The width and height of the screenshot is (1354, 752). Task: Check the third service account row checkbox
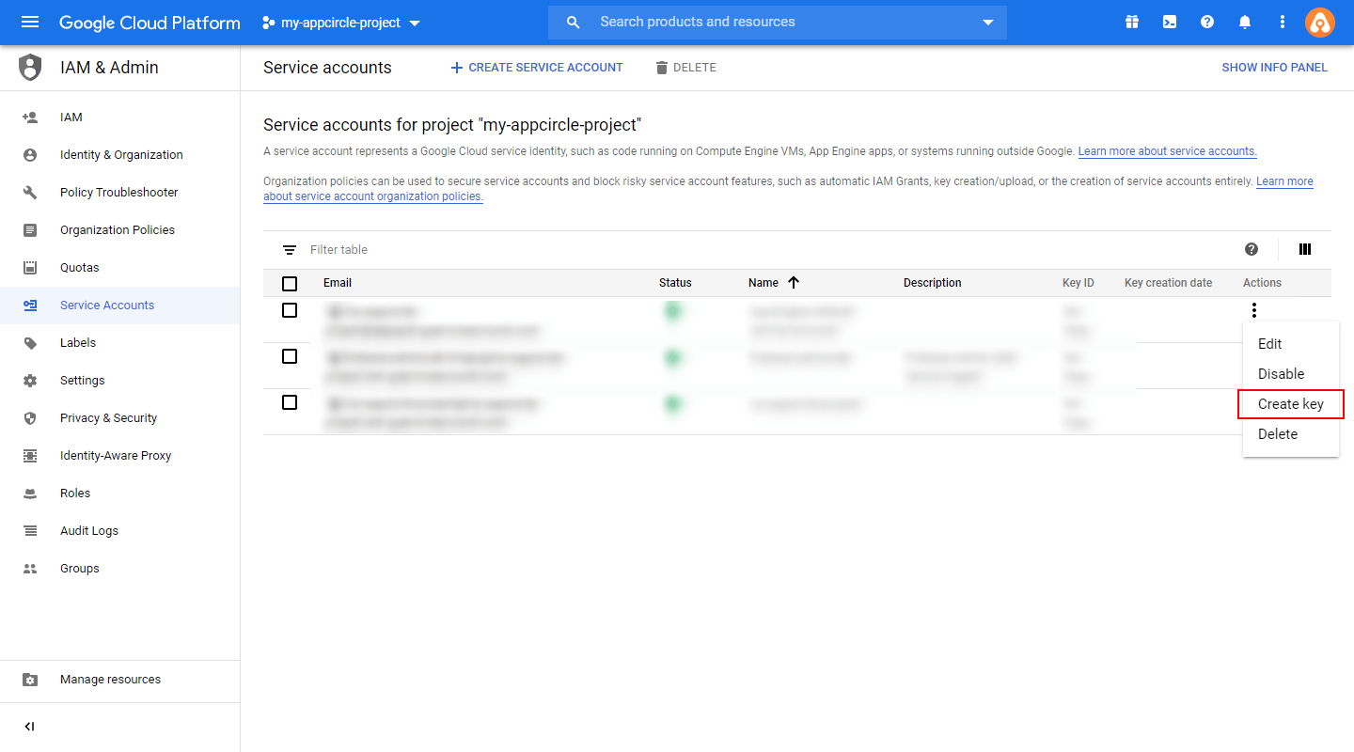coord(290,402)
